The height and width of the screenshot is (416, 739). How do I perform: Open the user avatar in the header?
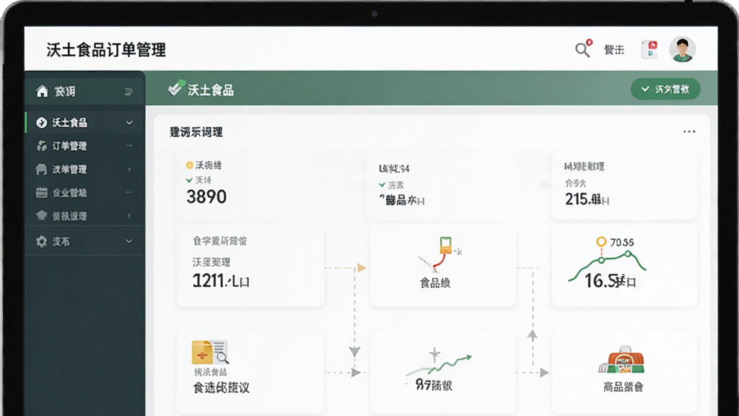click(x=682, y=50)
